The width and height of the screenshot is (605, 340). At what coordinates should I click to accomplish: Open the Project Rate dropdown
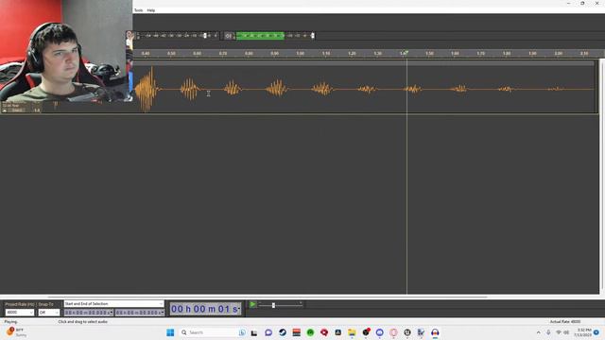click(x=19, y=313)
